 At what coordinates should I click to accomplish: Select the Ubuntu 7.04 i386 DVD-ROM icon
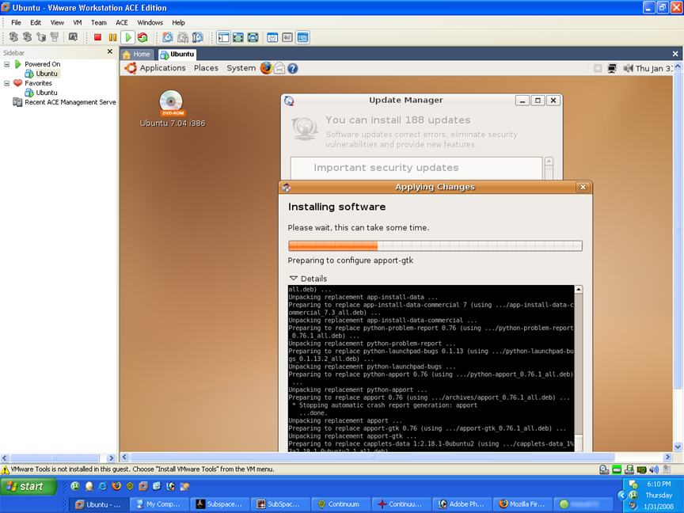172,108
